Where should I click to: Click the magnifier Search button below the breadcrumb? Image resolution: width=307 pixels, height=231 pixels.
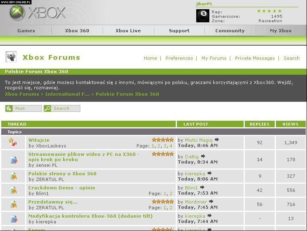[48, 108]
